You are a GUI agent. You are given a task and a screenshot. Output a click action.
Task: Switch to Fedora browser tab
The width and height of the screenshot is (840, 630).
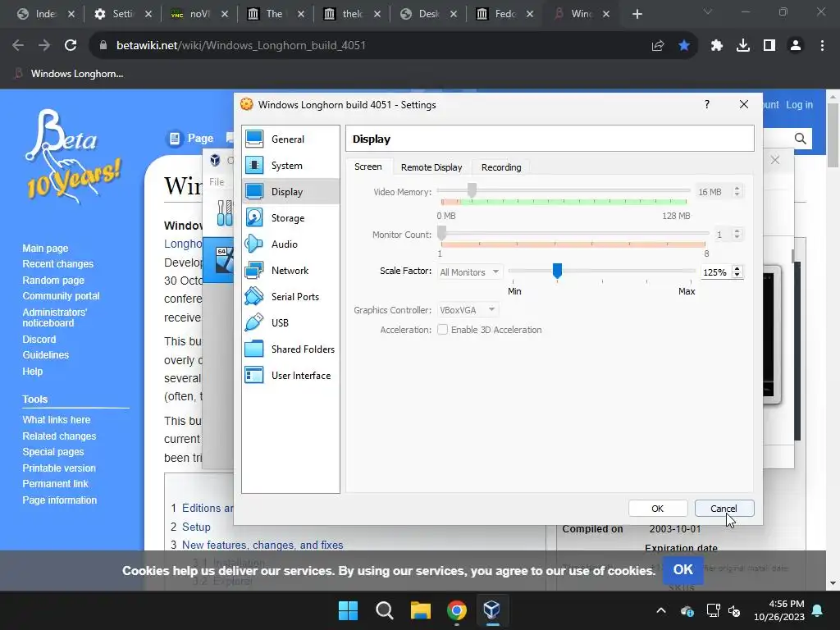pos(504,14)
